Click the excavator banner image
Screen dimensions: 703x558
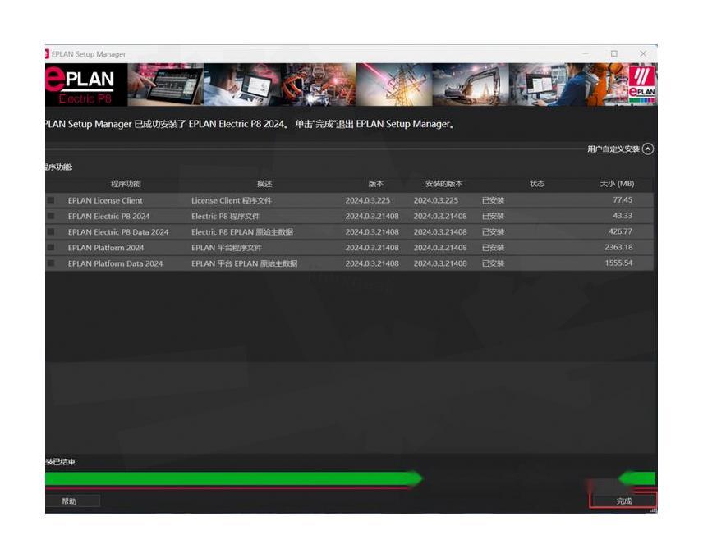coord(470,85)
